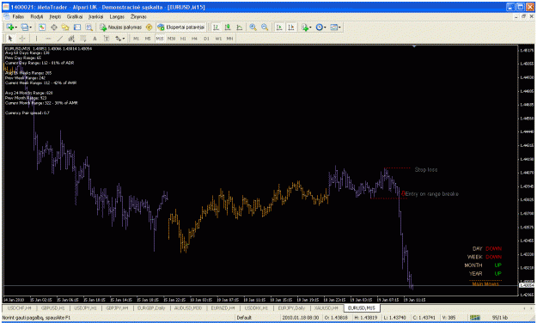The image size is (537, 323).
Task: Switch to the H4 timeframe
Action: (194, 39)
